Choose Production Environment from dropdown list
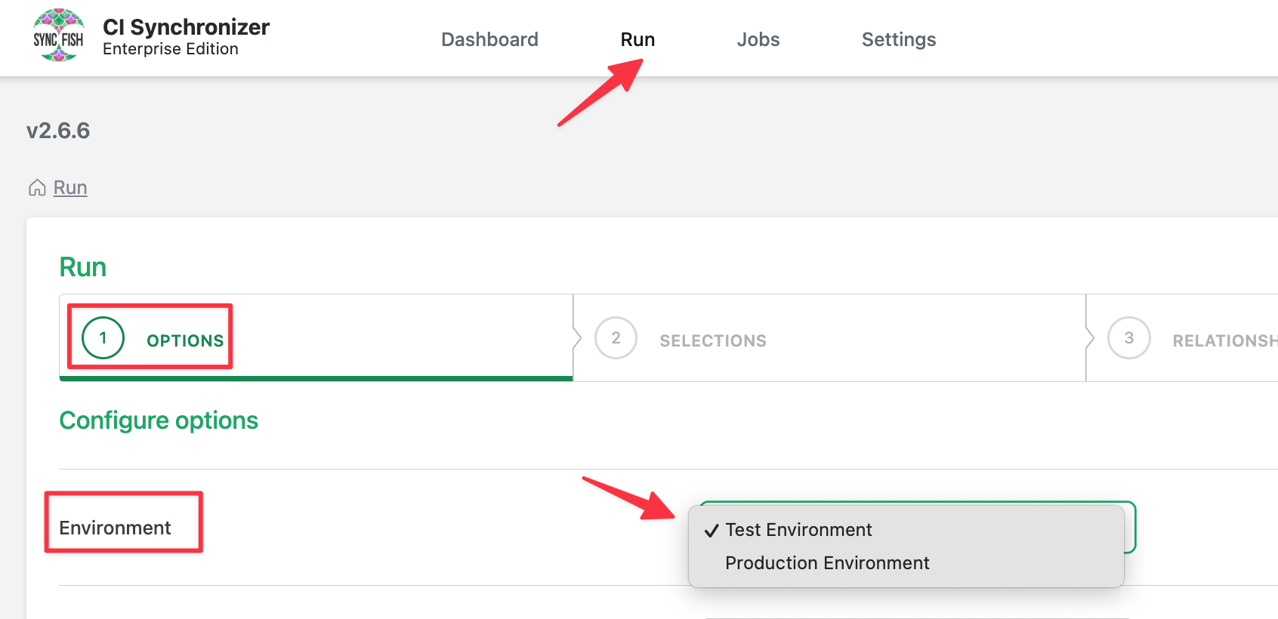The width and height of the screenshot is (1278, 619). click(906, 563)
